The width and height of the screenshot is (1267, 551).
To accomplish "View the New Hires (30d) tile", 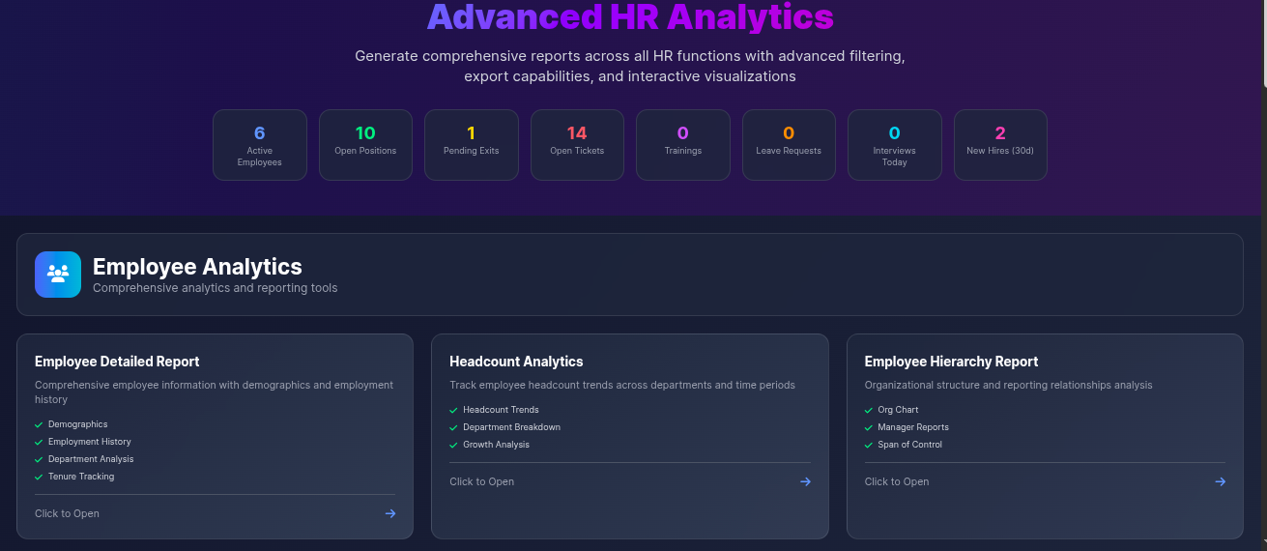I will click(1000, 145).
